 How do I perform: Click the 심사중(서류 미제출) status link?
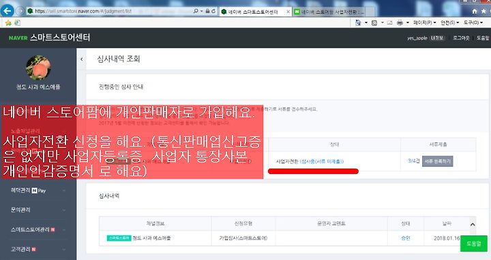(x=322, y=161)
